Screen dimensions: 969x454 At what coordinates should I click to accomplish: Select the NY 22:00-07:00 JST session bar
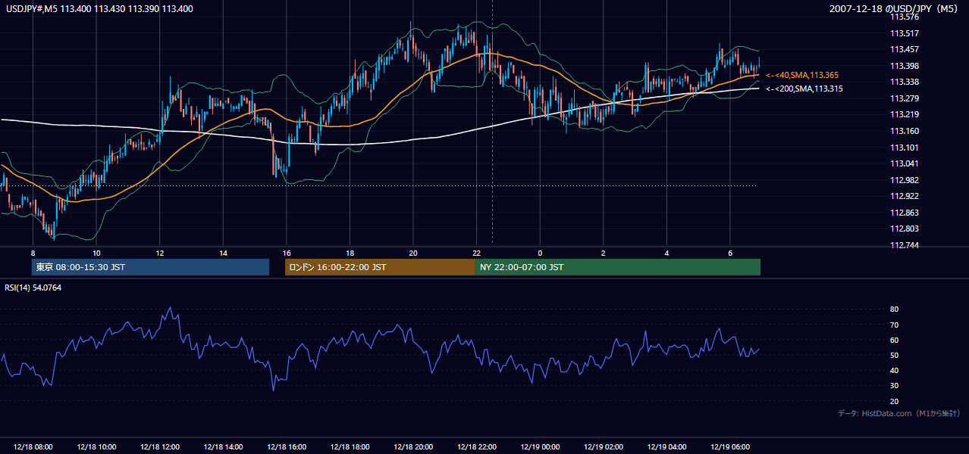(x=618, y=267)
